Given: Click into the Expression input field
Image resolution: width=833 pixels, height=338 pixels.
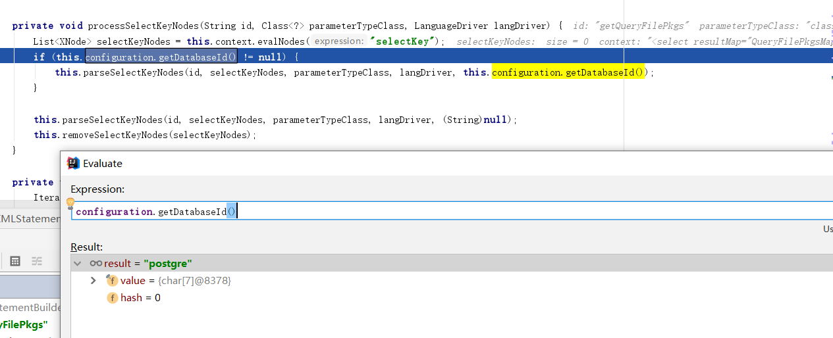Looking at the screenshot, I should 452,211.
